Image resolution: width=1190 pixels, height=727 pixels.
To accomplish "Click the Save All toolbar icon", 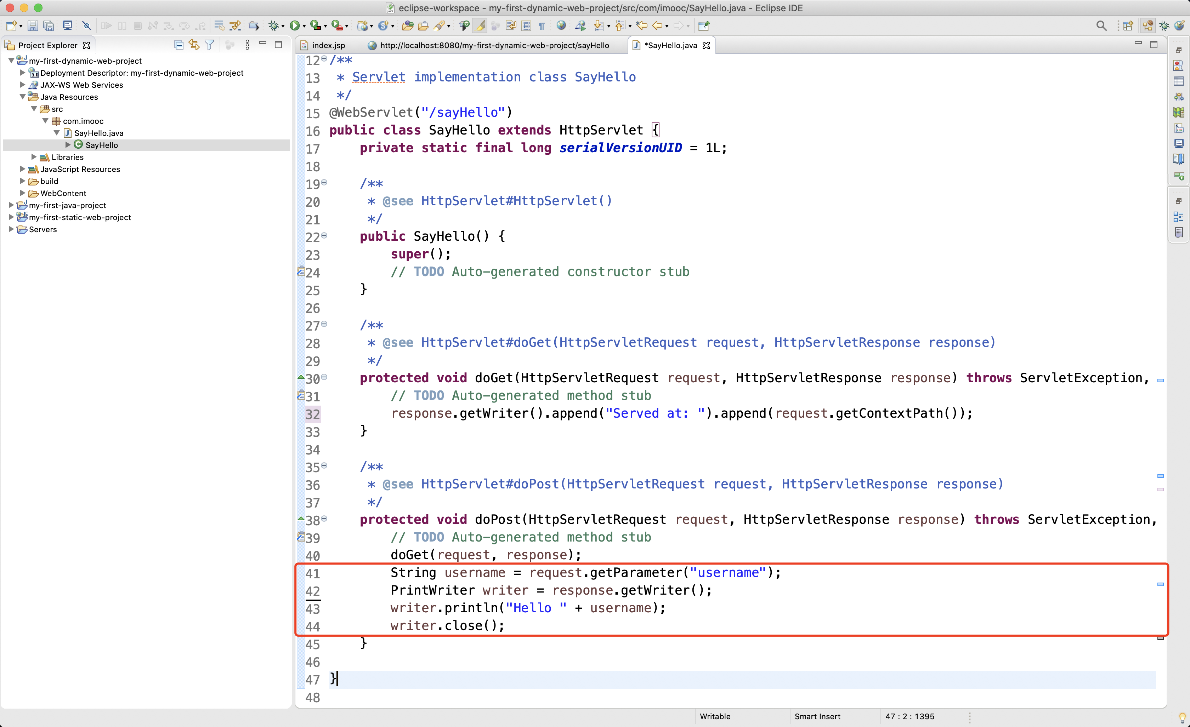I will click(x=48, y=25).
